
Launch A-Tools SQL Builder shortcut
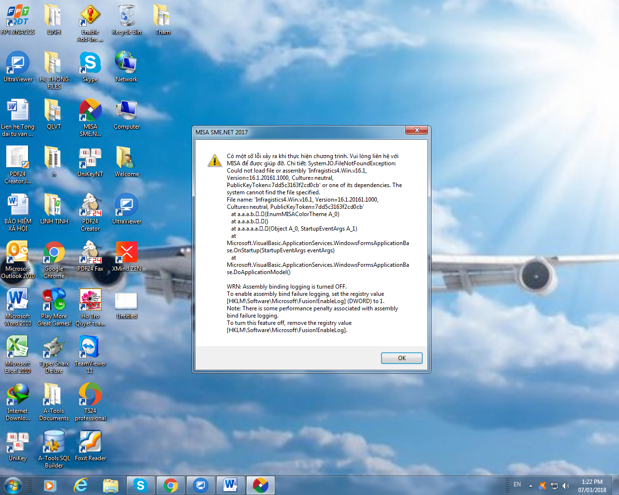click(54, 449)
